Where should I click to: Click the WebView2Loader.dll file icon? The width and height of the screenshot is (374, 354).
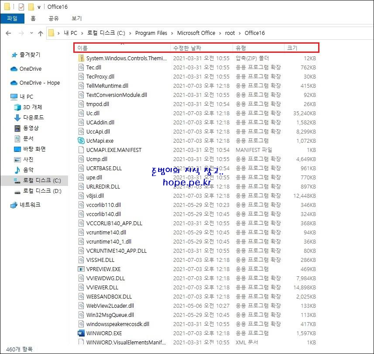pos(81,306)
